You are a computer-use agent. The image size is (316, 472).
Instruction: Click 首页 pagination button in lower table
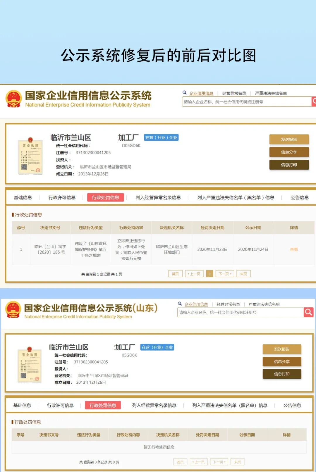[x=180, y=462]
